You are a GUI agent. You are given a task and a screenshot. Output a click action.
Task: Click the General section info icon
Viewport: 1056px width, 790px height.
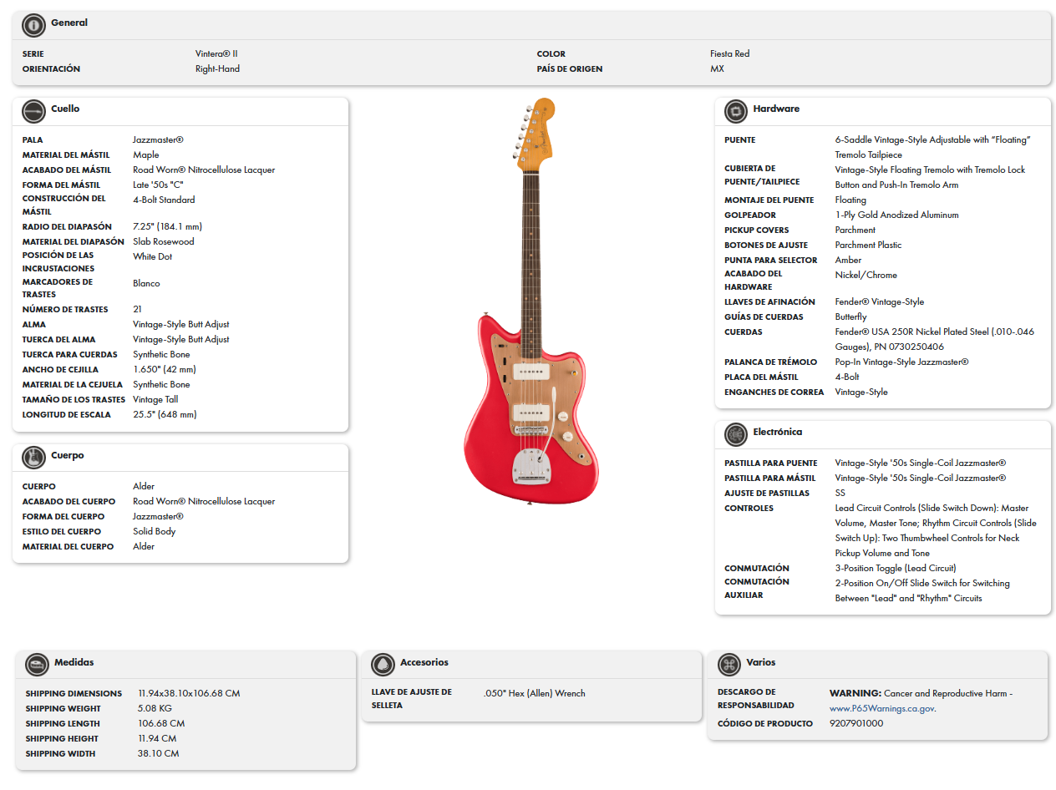tap(33, 25)
